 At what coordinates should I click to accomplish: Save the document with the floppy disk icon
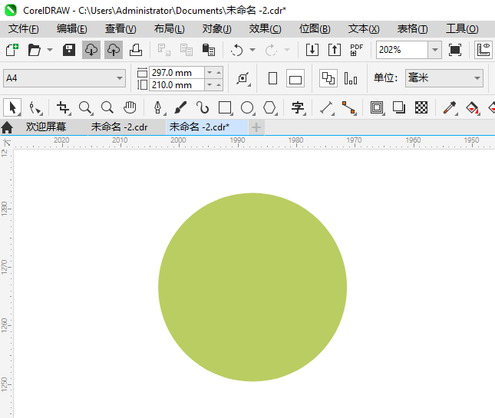69,50
